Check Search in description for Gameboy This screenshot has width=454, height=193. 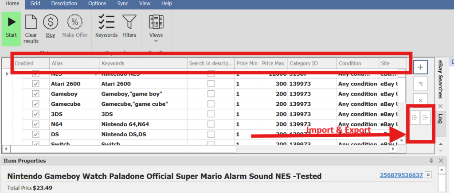tap(211, 94)
